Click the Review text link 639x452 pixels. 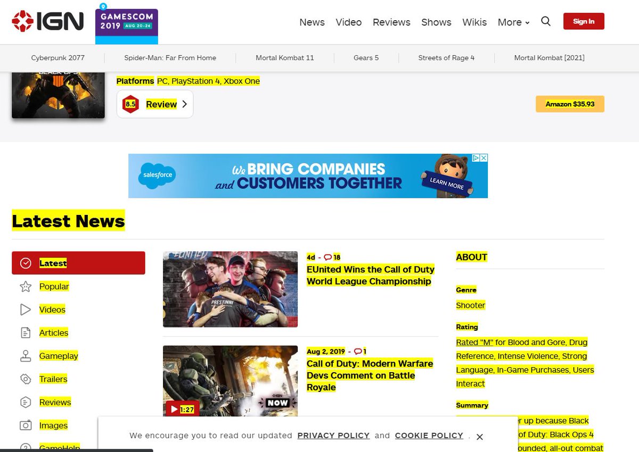(161, 104)
